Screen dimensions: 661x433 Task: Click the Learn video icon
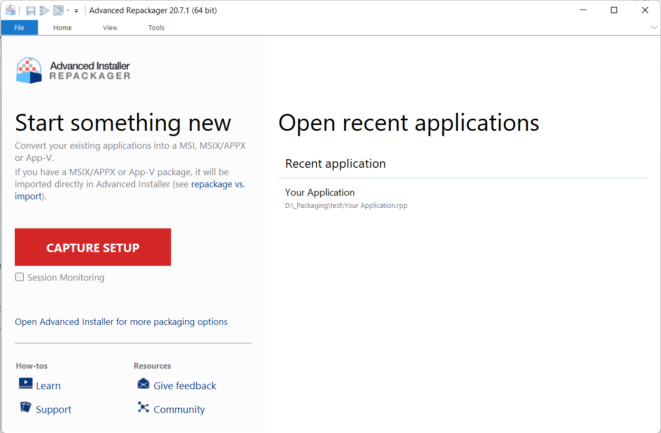(25, 383)
